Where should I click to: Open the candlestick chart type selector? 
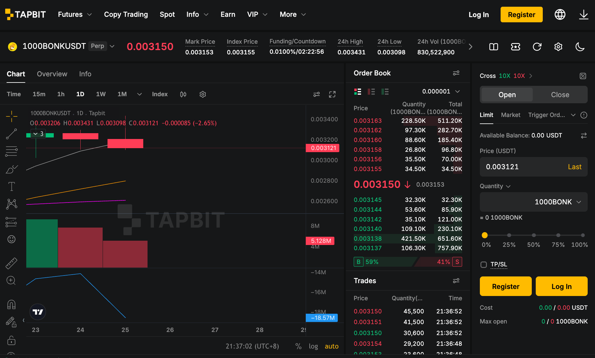(183, 94)
